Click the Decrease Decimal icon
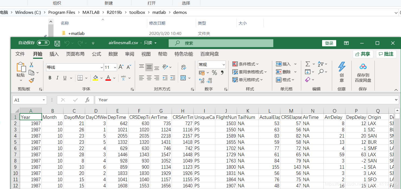 (209, 80)
